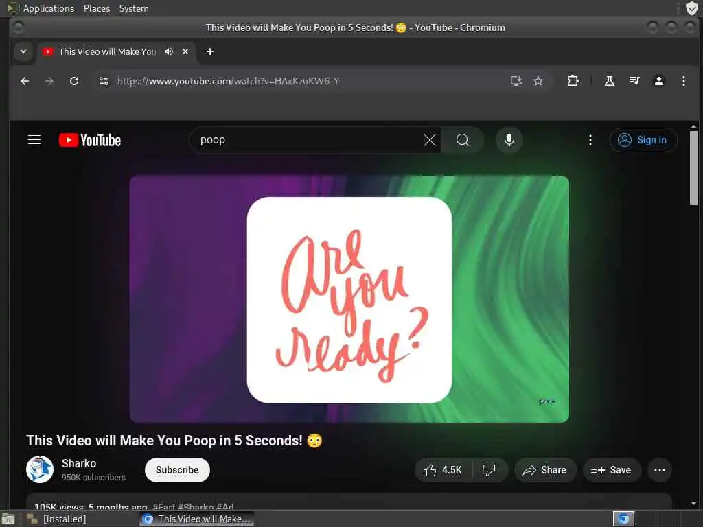Image resolution: width=703 pixels, height=527 pixels.
Task: Open the YouTube hamburger guide menu
Action: point(34,140)
